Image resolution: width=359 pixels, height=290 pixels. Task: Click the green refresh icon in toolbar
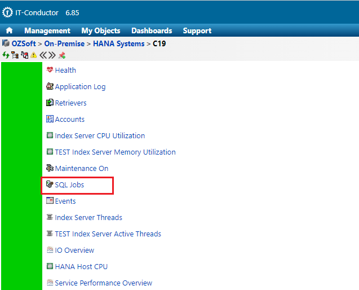[x=6, y=55]
